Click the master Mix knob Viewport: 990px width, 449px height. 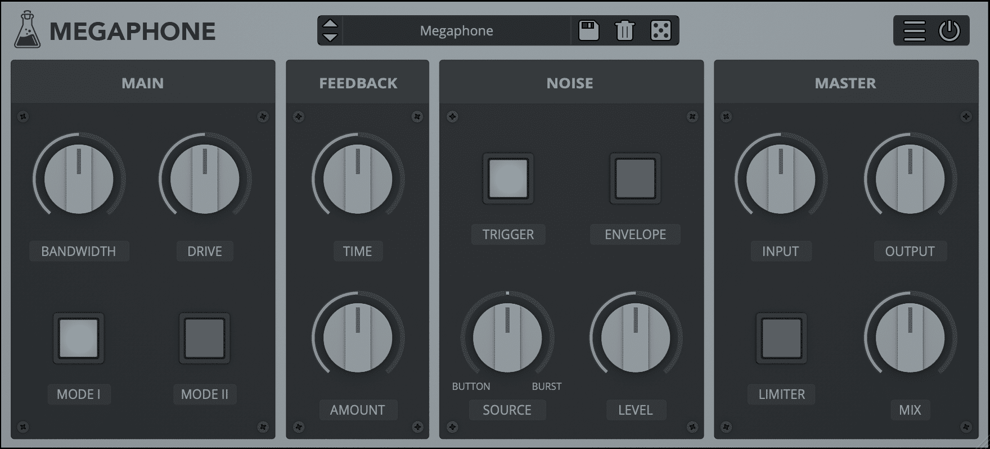point(910,338)
